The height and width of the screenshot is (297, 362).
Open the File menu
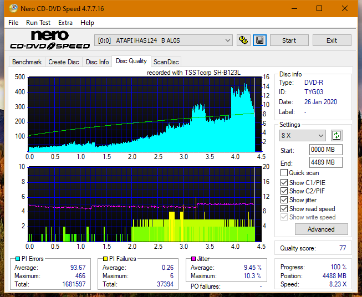pyautogui.click(x=13, y=23)
